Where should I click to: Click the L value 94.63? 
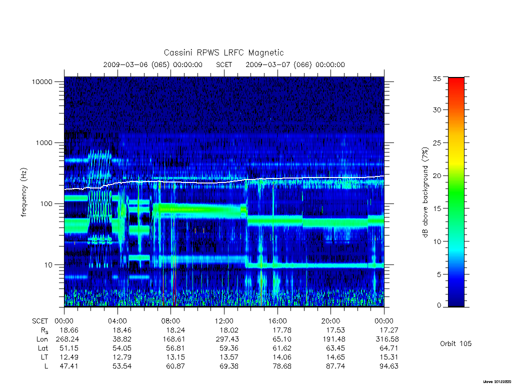click(x=388, y=366)
